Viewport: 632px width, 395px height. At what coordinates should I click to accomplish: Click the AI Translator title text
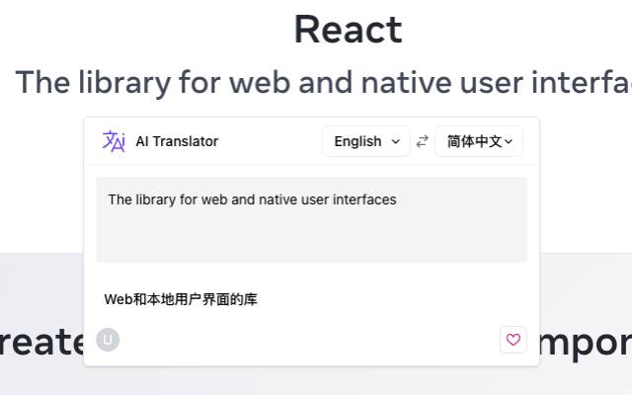point(177,141)
